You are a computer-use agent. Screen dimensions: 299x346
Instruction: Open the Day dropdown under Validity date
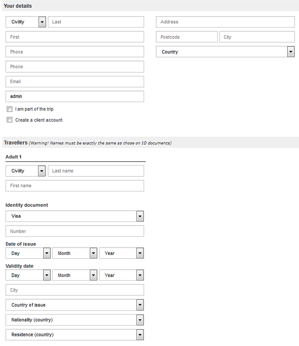tap(28, 275)
